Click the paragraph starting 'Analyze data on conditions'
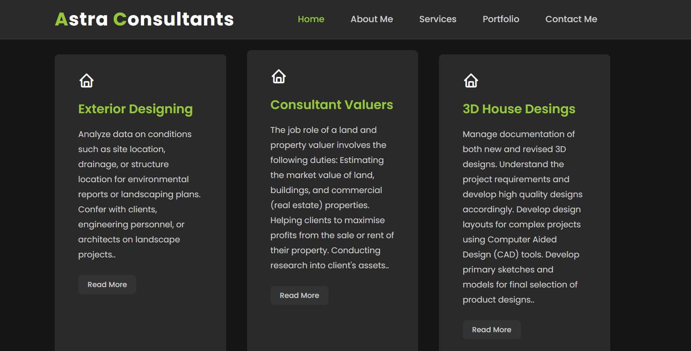The height and width of the screenshot is (351, 691). pos(139,194)
